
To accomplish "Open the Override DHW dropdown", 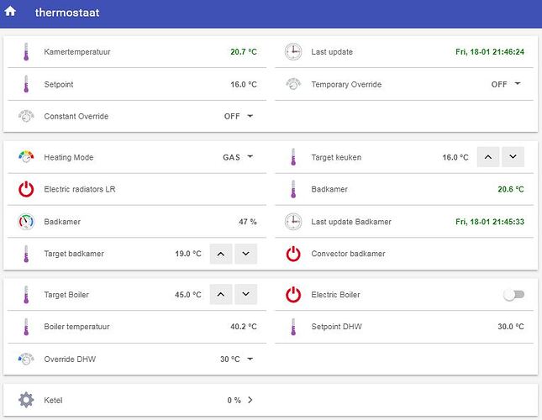I will coord(236,360).
